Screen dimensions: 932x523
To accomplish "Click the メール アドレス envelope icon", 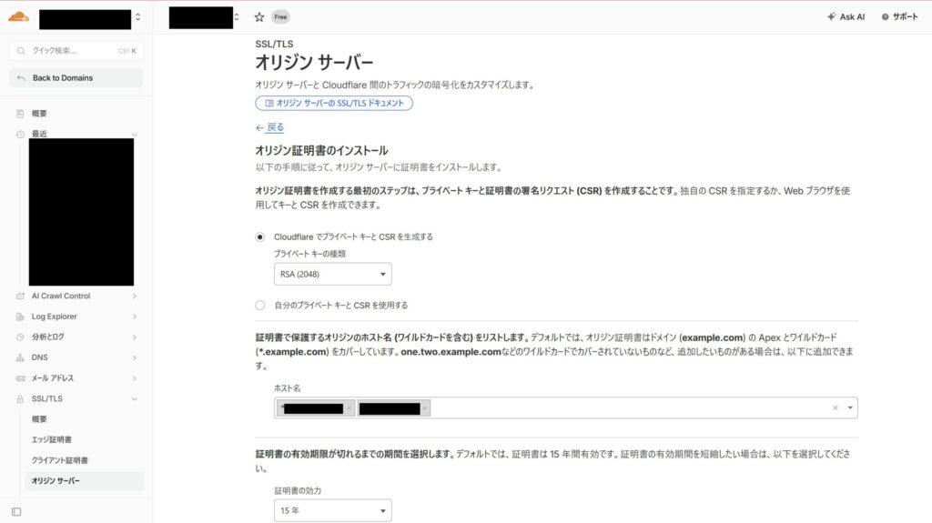I will coord(20,378).
